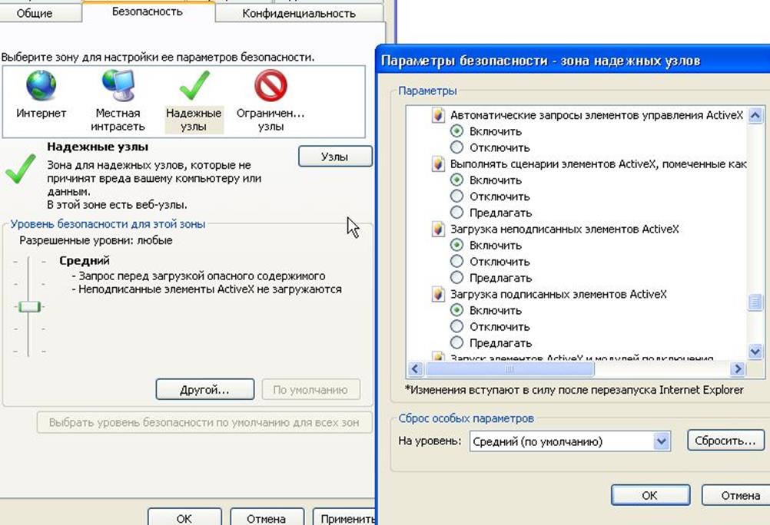Select the Местная интрасеть zone icon

(x=118, y=86)
